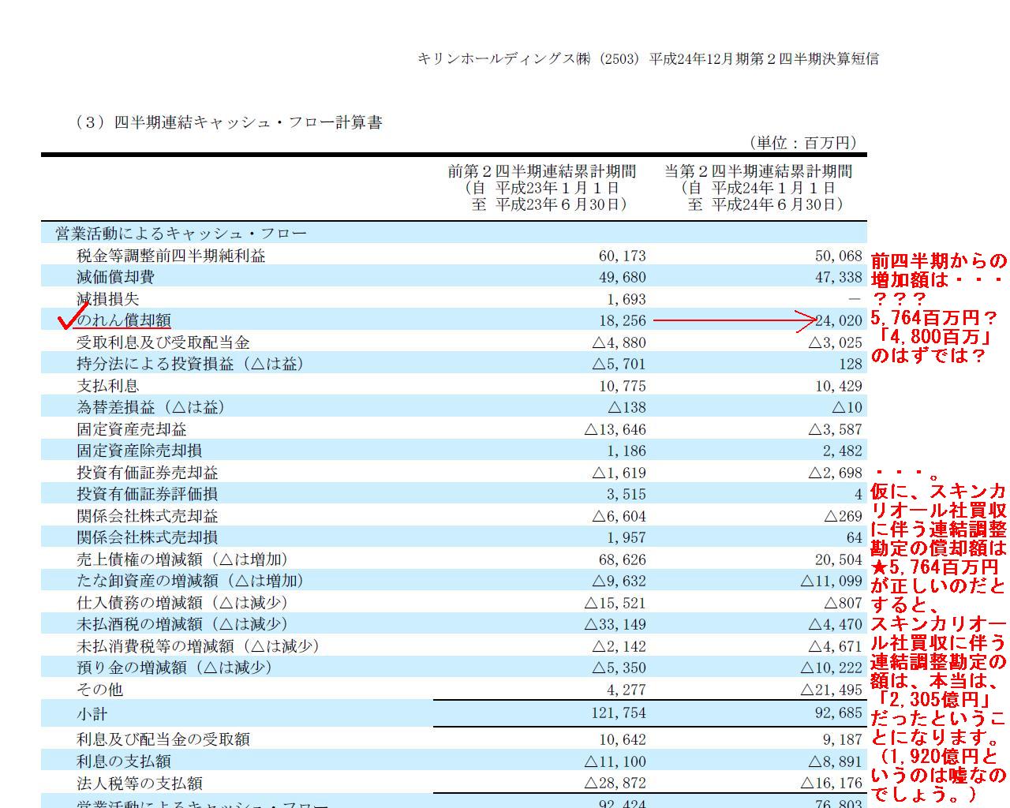Click the row label 固定資産売却益
This screenshot has height=808, width=1010.
point(132,429)
